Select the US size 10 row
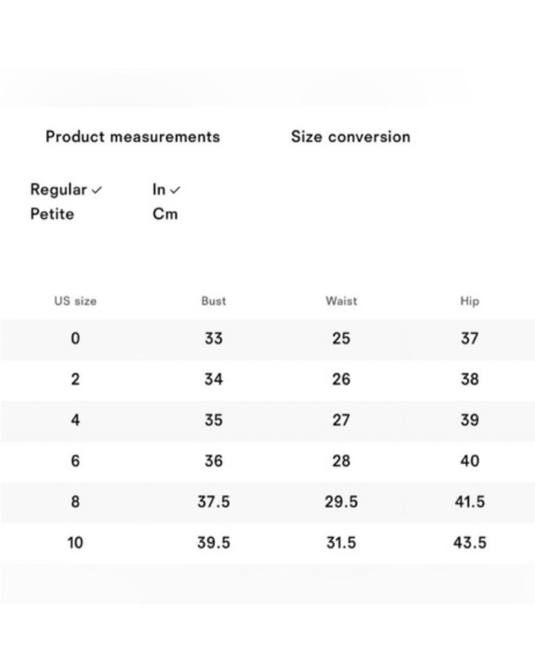535x669 pixels. click(x=267, y=543)
